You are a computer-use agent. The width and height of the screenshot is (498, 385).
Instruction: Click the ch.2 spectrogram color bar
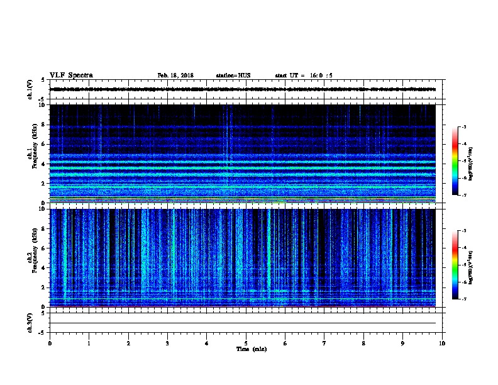point(455,265)
